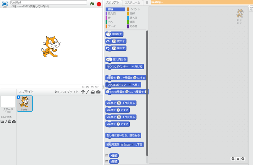This screenshot has width=253, height=165.
Task: Click the y座標 reporter block
Action: click(114, 161)
